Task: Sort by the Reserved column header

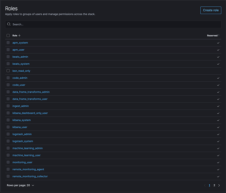Action: tap(212, 35)
